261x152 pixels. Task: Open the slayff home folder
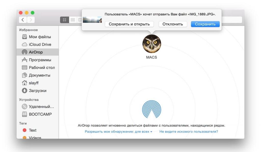pos(38,83)
